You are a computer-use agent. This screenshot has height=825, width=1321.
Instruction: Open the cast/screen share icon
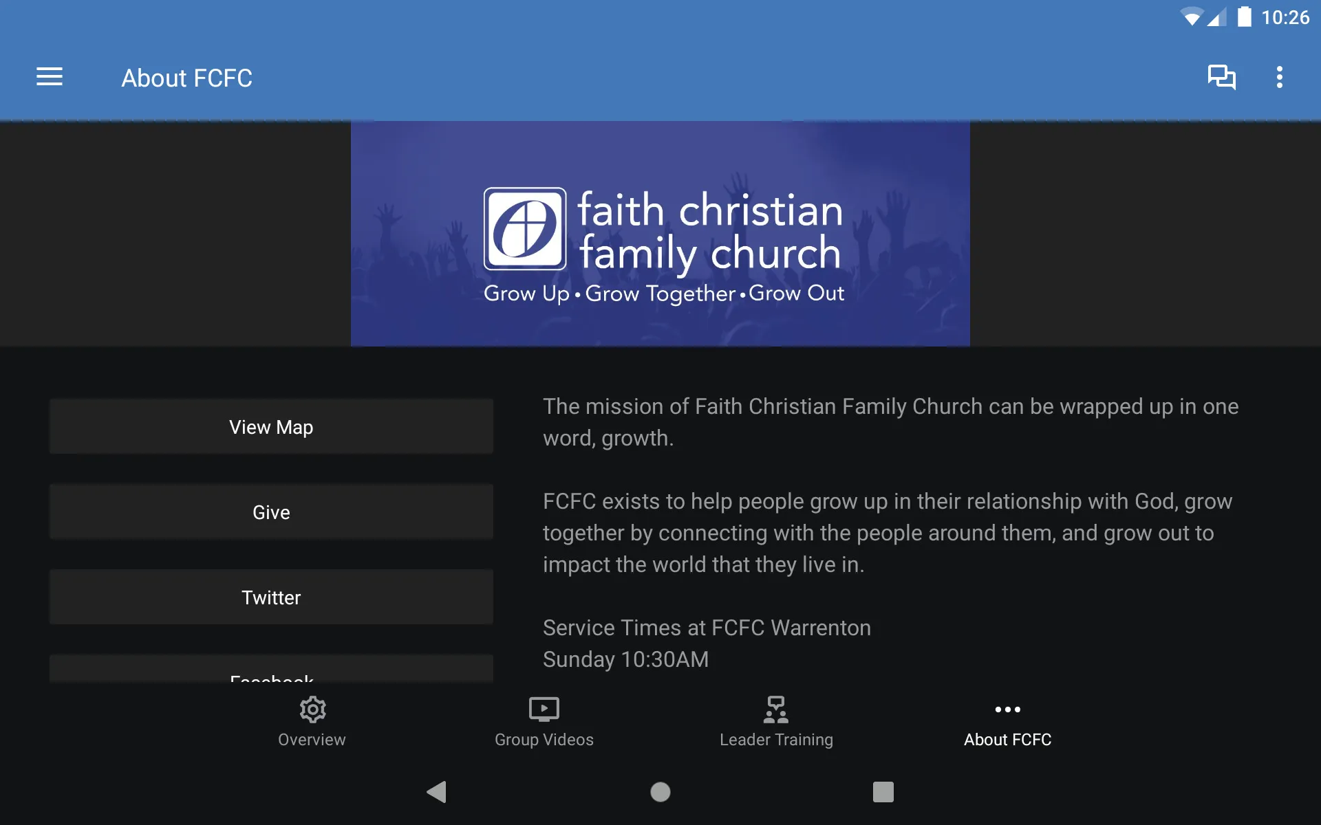1222,77
